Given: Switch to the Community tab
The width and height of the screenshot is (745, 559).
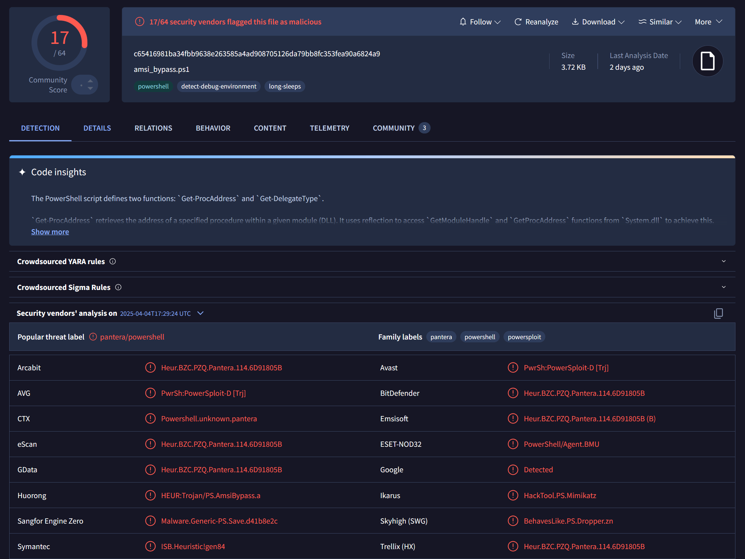Looking at the screenshot, I should pyautogui.click(x=393, y=128).
